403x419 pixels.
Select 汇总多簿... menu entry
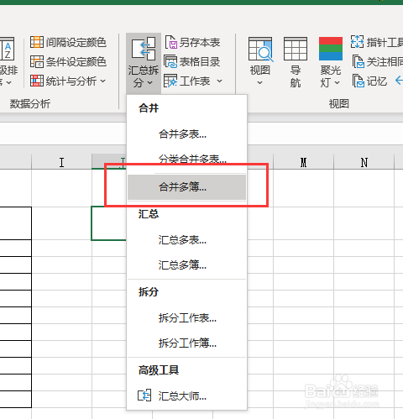(186, 264)
